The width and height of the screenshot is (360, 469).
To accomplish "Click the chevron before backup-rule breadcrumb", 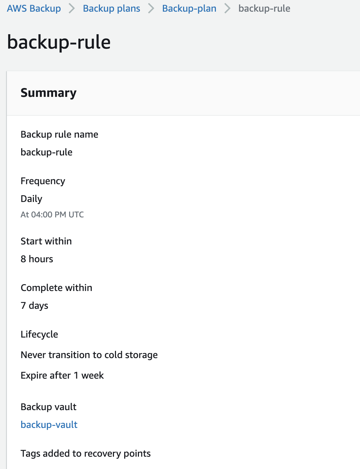I will tap(228, 9).
